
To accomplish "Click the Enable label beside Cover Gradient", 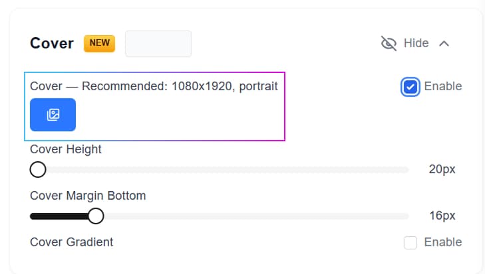I will [x=442, y=242].
